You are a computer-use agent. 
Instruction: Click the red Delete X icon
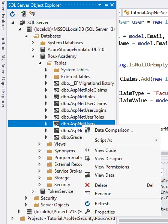tap(87, 185)
